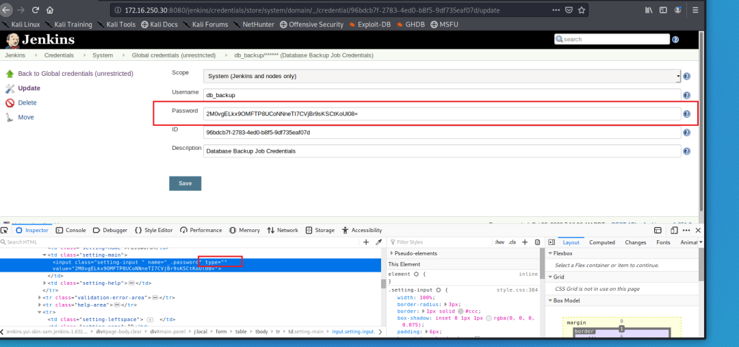Collapse the Flexbox section

pos(550,253)
